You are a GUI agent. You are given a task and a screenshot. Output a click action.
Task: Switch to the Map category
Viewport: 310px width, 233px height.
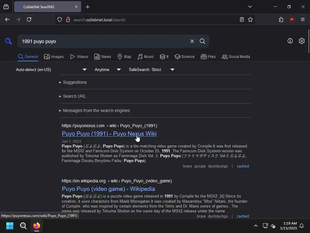point(124,57)
